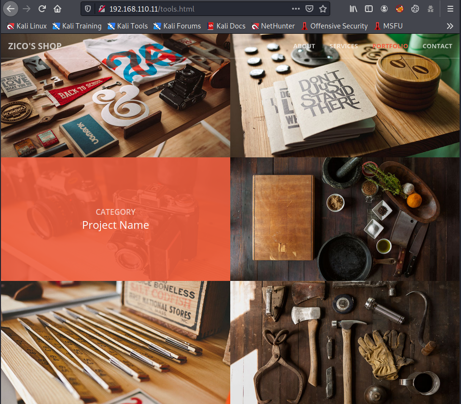Toggle the sidebar view icon
Image resolution: width=461 pixels, height=404 pixels.
click(x=369, y=9)
